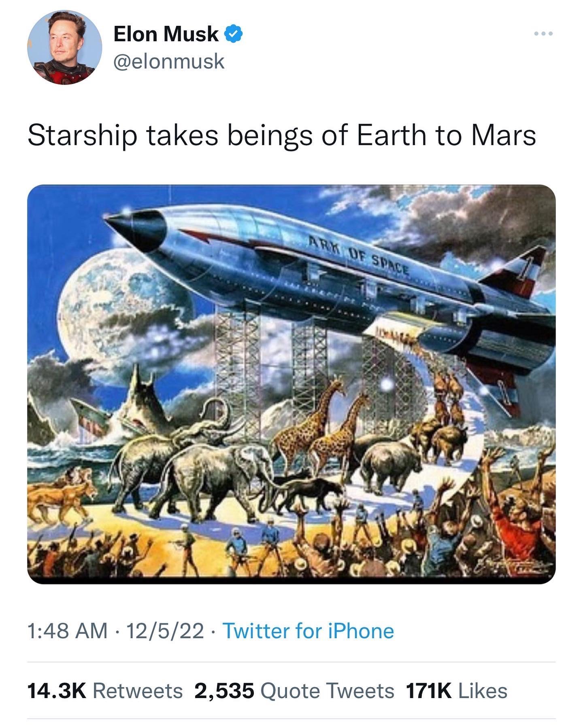View the 14.3K retweet count
This screenshot has height=728, width=583.
(57, 690)
